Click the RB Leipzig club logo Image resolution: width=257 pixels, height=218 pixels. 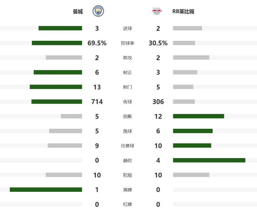157,11
